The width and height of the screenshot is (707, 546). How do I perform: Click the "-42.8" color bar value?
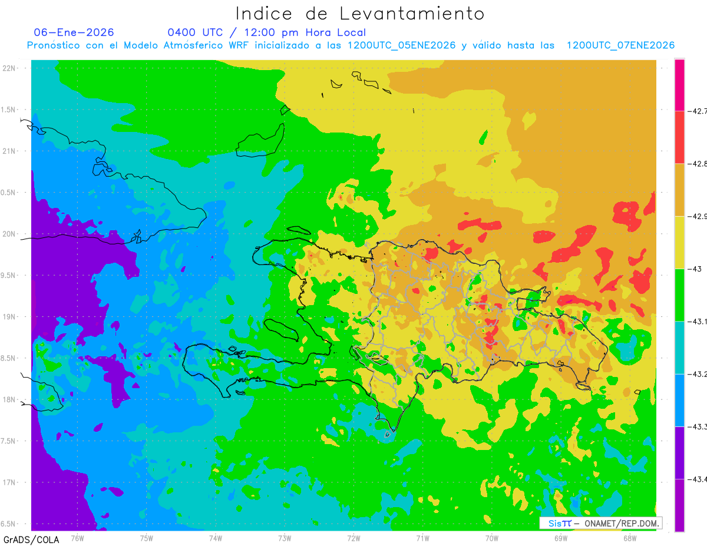[x=698, y=164]
